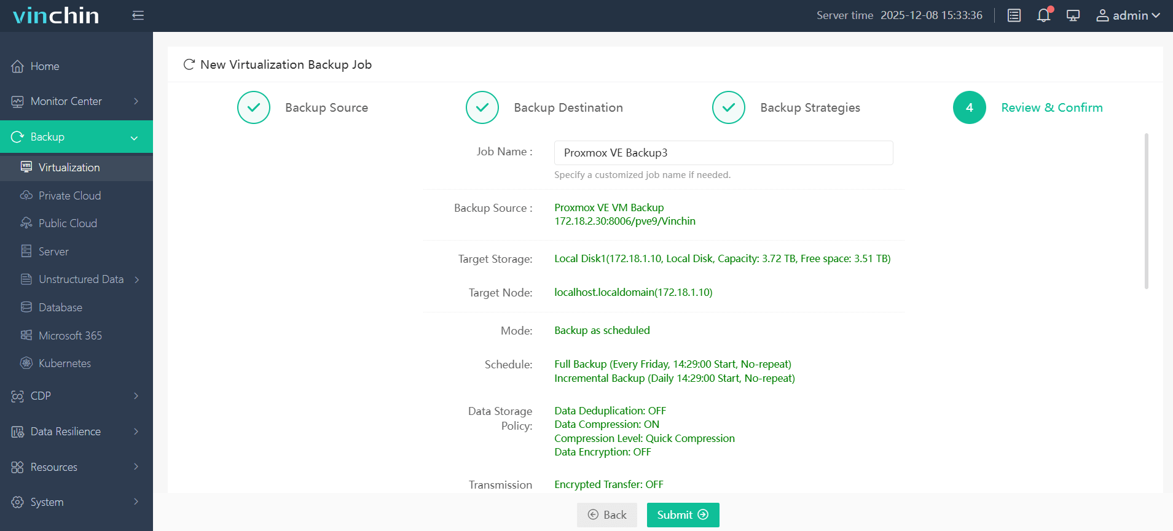Open the Virtualization backup menu item
Screen dimensions: 1173x531
[x=69, y=168]
